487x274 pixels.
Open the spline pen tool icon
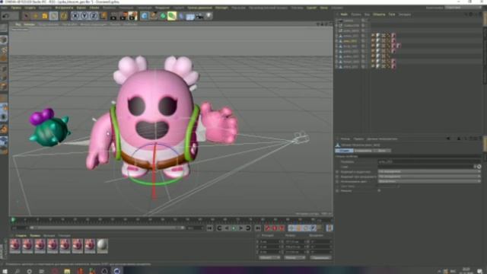(154, 16)
